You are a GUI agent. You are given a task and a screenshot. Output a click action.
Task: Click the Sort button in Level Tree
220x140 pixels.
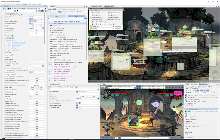(85, 18)
